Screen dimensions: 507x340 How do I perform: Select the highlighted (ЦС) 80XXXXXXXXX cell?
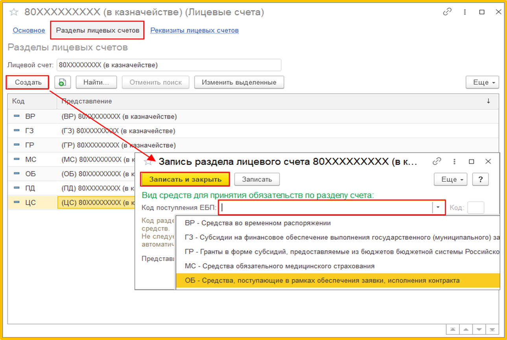(96, 203)
